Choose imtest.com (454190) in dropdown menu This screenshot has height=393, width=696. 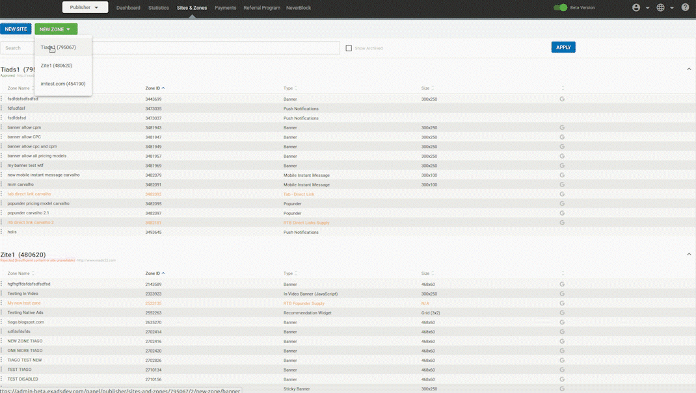point(63,84)
